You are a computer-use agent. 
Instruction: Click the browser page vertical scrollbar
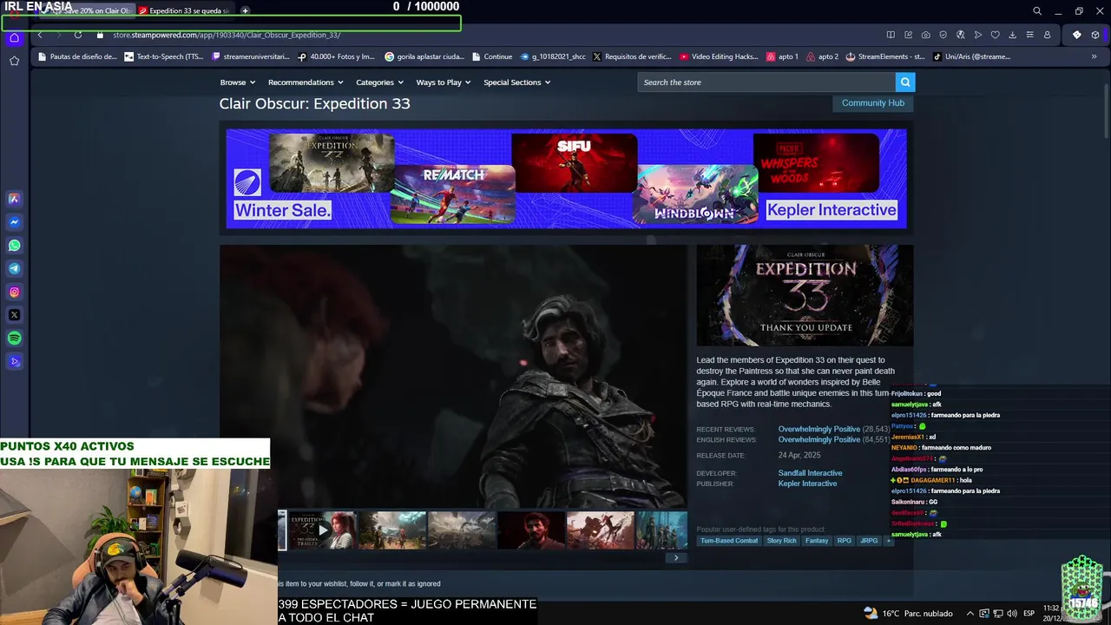click(1106, 113)
